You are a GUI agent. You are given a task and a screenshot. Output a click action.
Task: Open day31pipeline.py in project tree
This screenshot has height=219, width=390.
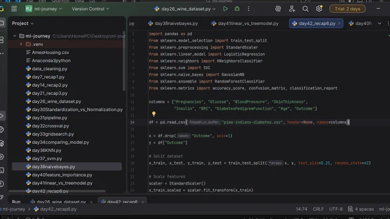(x=47, y=118)
